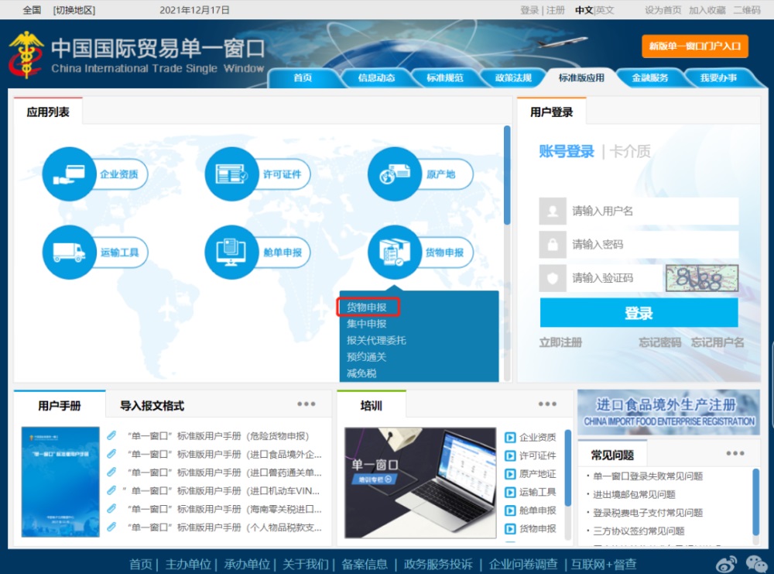Click the blue 登录 button
This screenshot has height=574, width=774.
[x=639, y=313]
